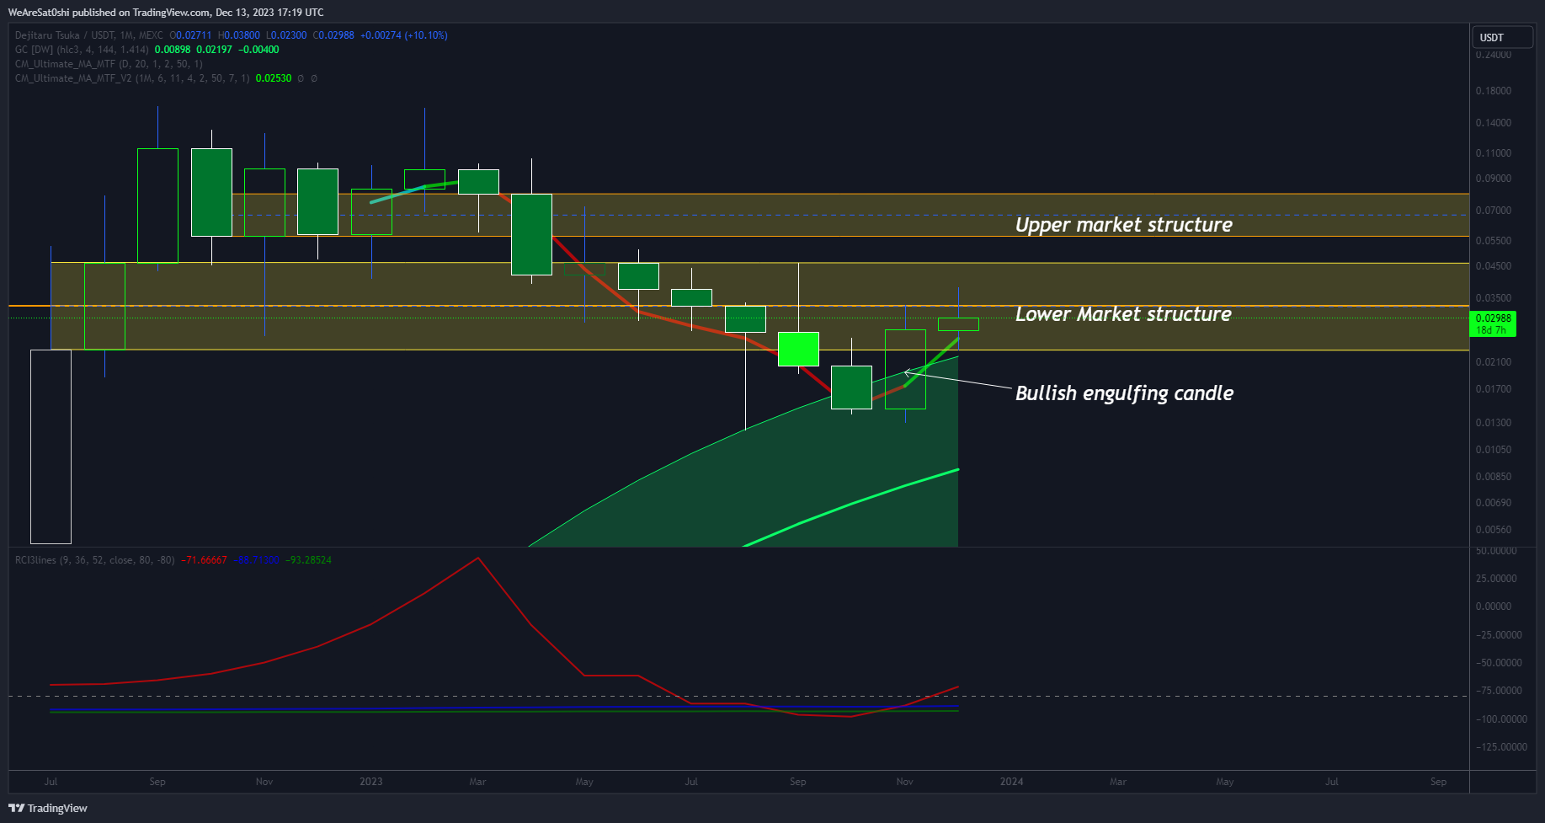Click the GC value -0.00400

click(258, 50)
